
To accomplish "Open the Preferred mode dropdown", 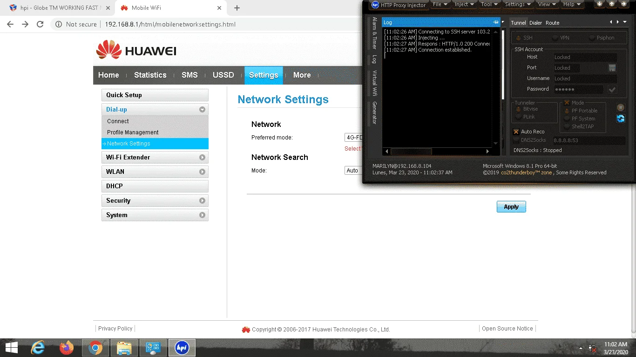I will coord(353,138).
